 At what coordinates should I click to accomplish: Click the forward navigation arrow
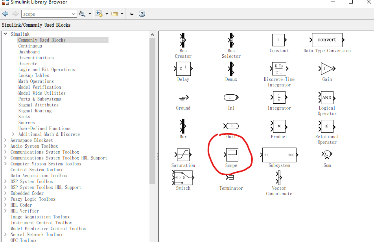15,14
